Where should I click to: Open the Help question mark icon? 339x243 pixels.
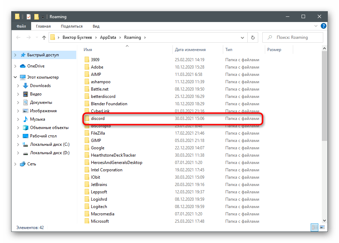pos(324,26)
